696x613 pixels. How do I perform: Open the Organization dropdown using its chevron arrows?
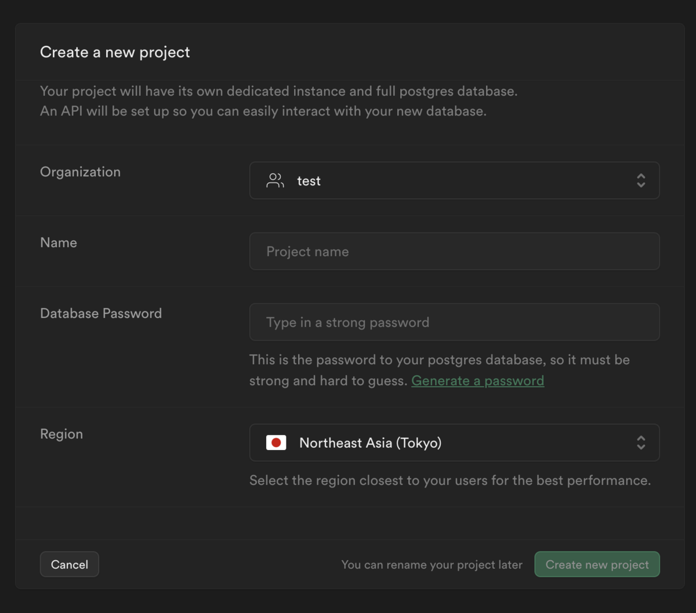641,181
